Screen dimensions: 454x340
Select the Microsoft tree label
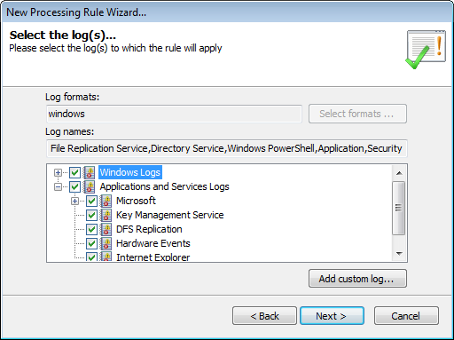136,201
